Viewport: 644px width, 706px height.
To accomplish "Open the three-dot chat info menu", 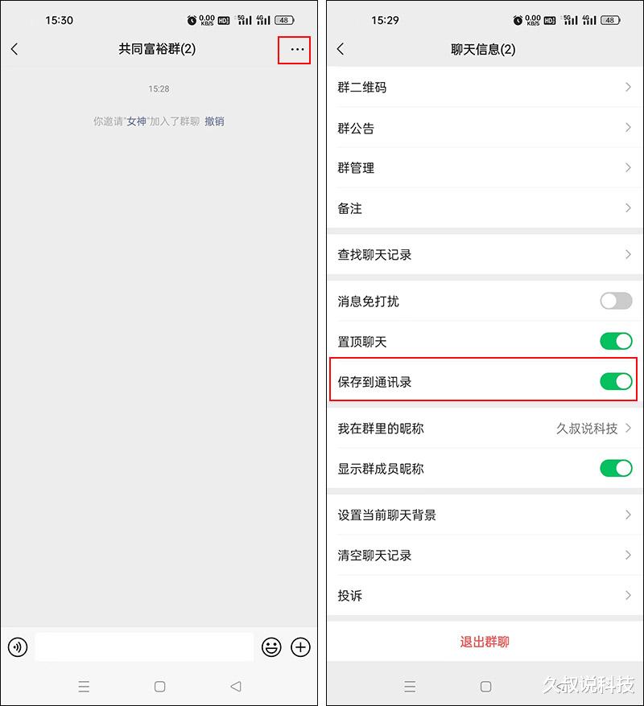I will tap(297, 50).
